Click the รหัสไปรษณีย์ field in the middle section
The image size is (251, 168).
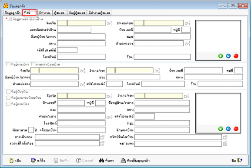click(114, 84)
